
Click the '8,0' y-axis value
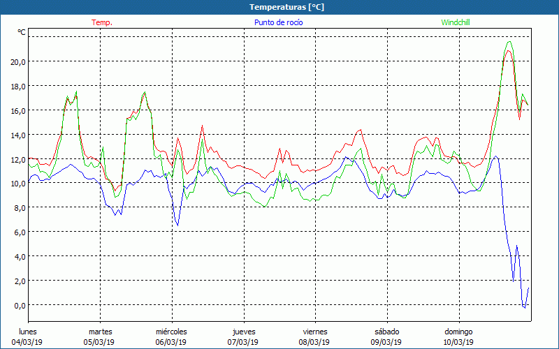pos(20,208)
